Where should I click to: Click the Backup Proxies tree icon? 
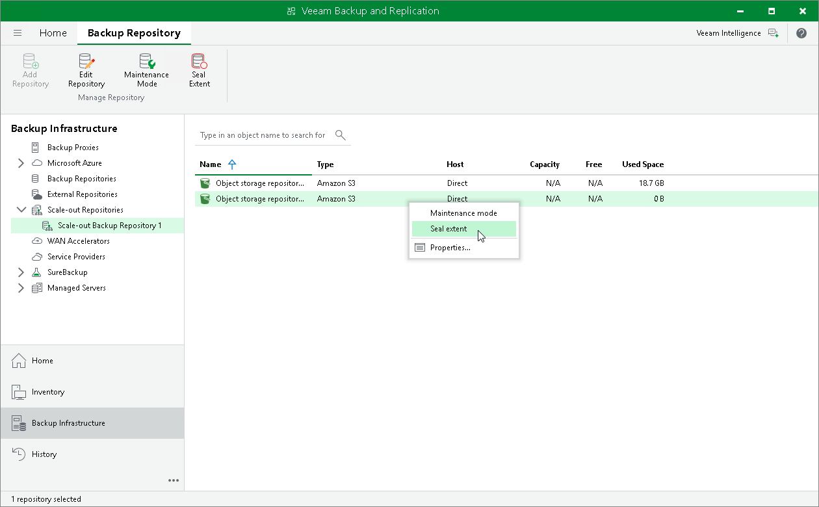pos(35,148)
